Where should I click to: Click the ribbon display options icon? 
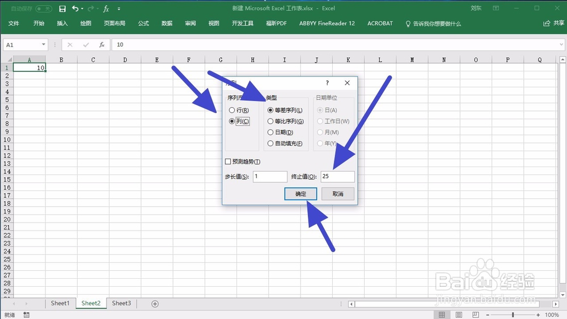(x=496, y=8)
